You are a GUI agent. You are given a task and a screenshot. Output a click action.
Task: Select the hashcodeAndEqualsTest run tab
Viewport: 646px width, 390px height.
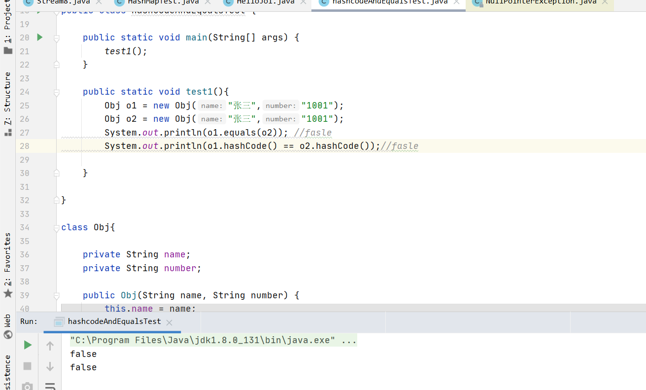click(114, 321)
